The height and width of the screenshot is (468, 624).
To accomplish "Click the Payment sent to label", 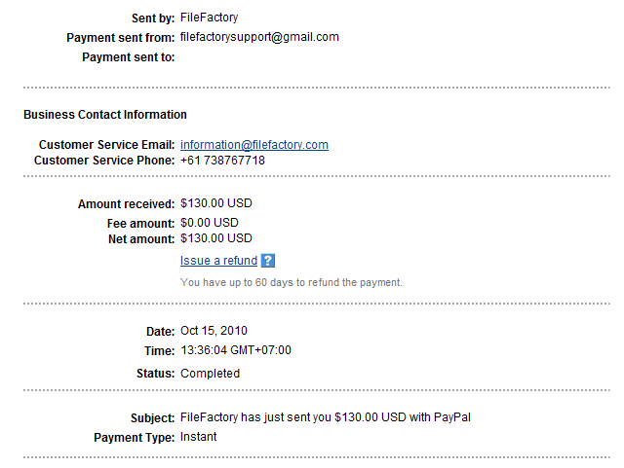I will coord(129,57).
